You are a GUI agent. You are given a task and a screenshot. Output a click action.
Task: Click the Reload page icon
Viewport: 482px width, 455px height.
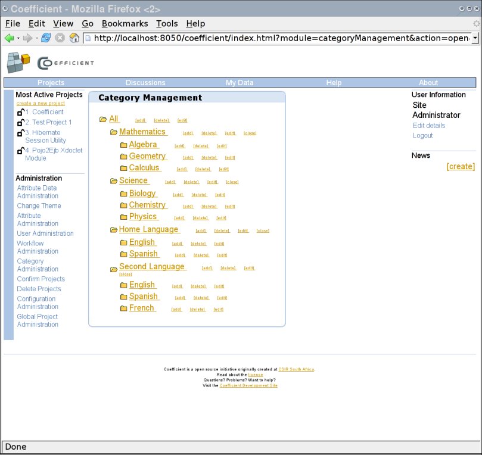tap(46, 38)
